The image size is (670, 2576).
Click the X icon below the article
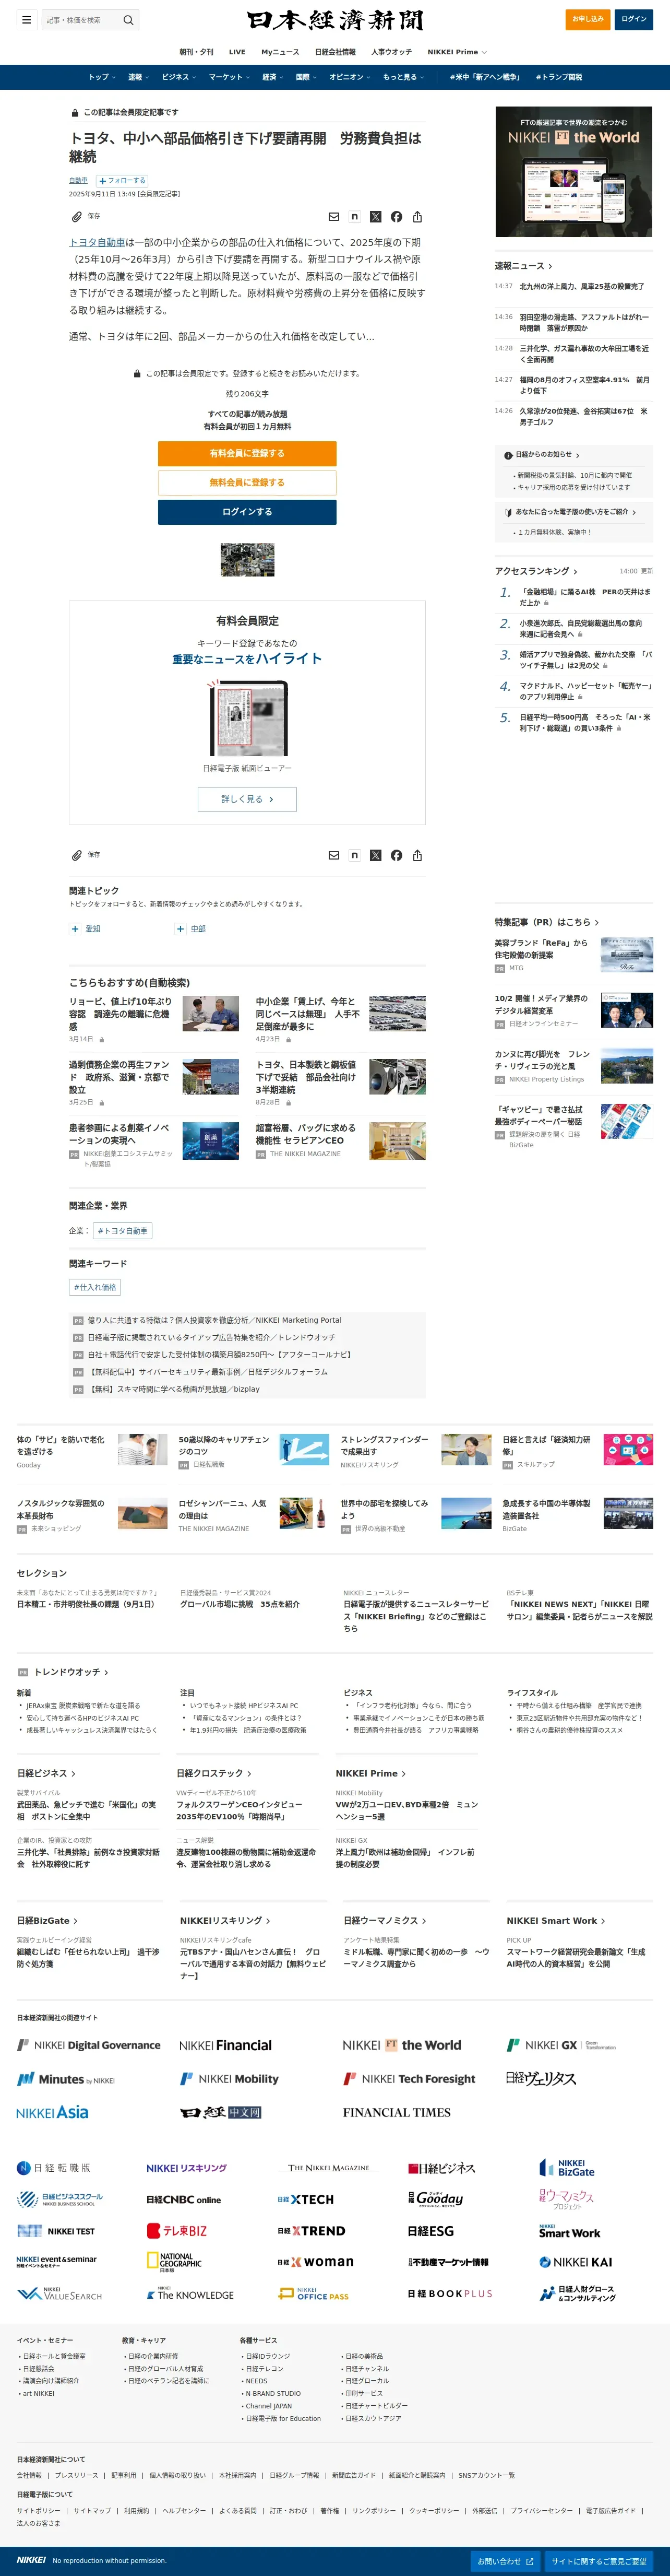[375, 855]
